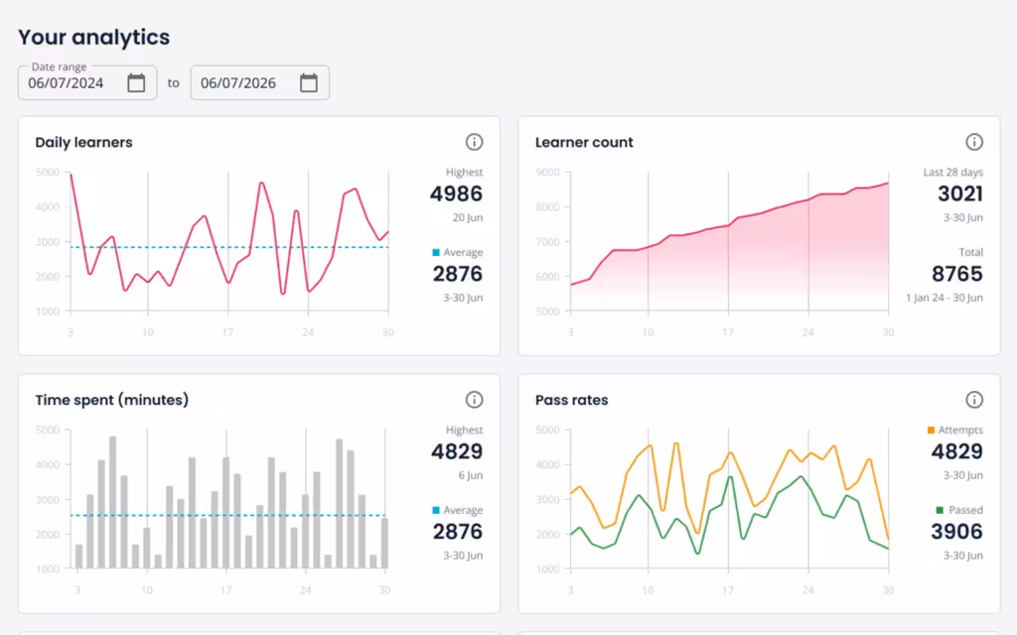1017x635 pixels.
Task: Click the Pass rates card title
Action: 571,401
